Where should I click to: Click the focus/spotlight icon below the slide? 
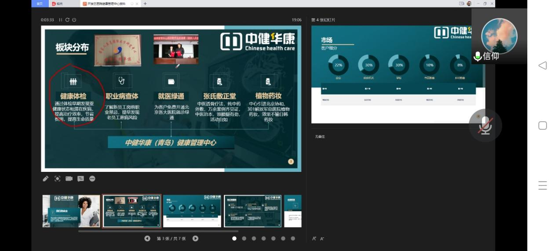tap(57, 178)
